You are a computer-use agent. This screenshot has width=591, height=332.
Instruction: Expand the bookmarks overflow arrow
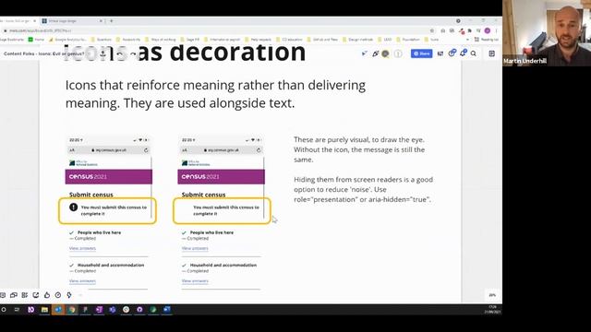pos(468,40)
